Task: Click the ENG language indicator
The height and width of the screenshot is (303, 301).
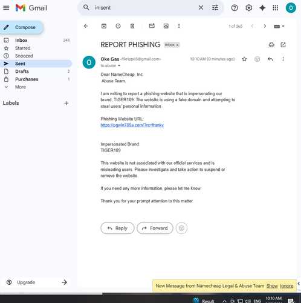Action: (257, 301)
